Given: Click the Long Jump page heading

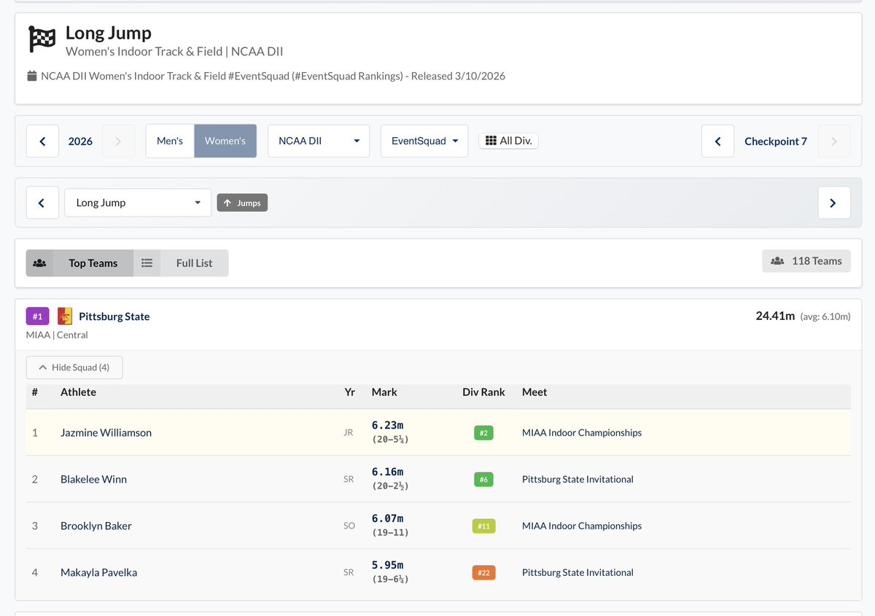Looking at the screenshot, I should (x=109, y=33).
